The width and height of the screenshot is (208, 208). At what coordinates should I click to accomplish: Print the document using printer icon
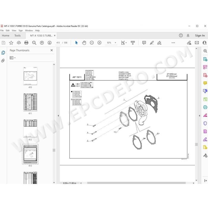[x=26, y=43]
